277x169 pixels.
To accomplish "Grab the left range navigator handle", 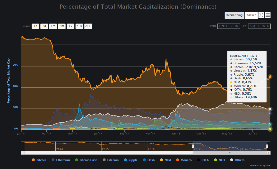I will [193, 146].
